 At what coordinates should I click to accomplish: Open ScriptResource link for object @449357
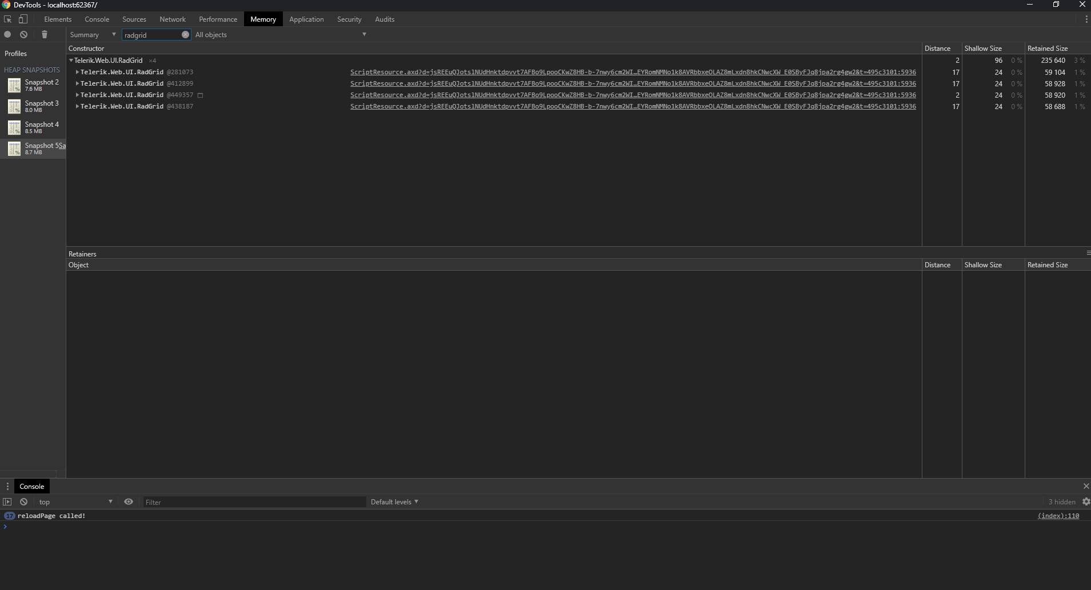click(x=633, y=95)
